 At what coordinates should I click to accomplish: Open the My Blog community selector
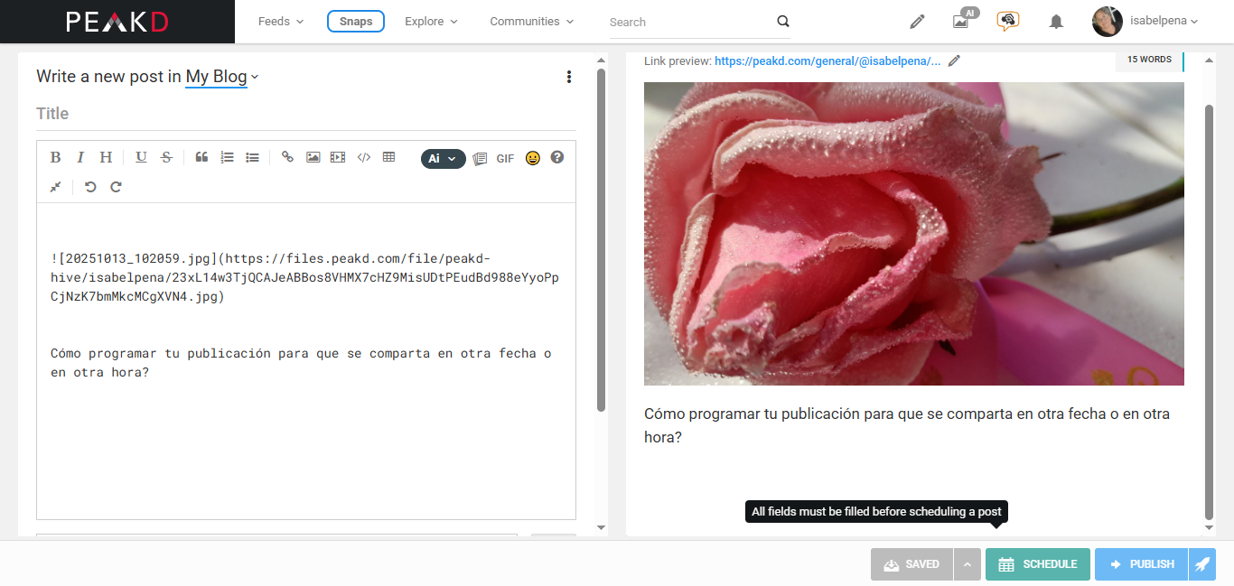pyautogui.click(x=221, y=77)
